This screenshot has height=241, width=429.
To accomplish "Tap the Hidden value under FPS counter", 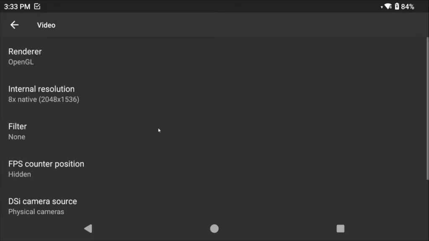I will [x=19, y=174].
